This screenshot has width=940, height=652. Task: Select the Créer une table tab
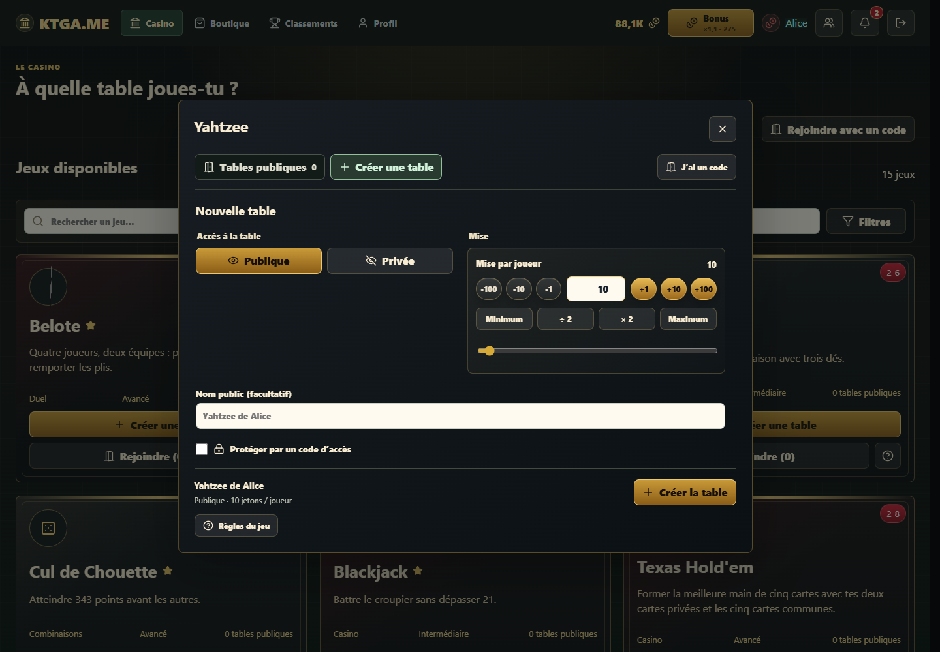386,167
